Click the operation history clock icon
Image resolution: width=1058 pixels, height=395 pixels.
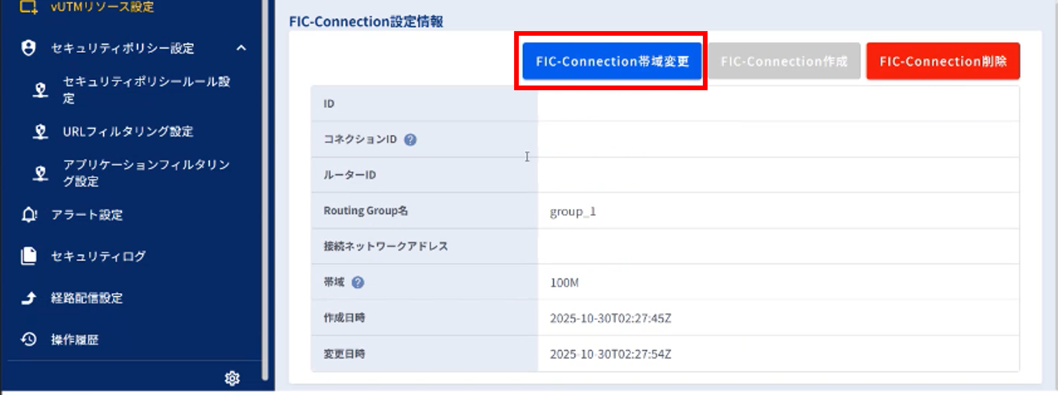point(29,339)
